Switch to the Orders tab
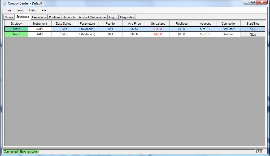This screenshot has height=156, width=270. click(x=9, y=17)
